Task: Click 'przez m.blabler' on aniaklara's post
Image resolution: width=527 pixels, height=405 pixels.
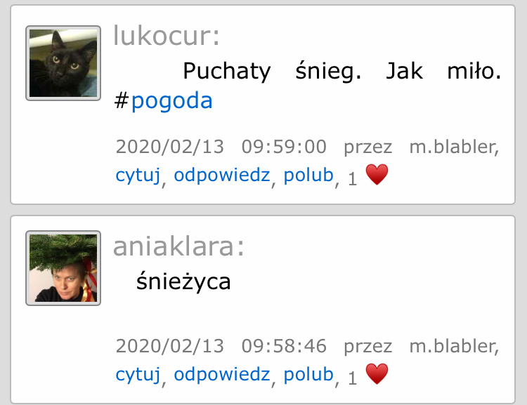Action: coord(419,346)
